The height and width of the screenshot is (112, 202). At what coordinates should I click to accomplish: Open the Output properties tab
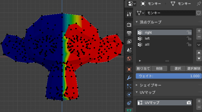coord(129,33)
